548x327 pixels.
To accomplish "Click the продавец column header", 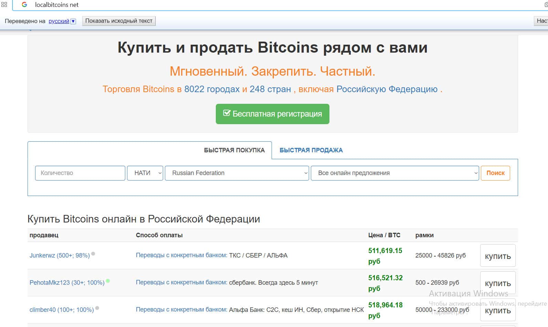I will (44, 235).
